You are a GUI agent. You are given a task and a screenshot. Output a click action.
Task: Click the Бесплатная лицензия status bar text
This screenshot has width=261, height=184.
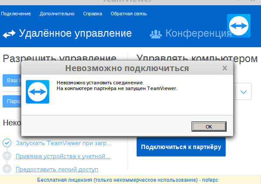coord(127,180)
